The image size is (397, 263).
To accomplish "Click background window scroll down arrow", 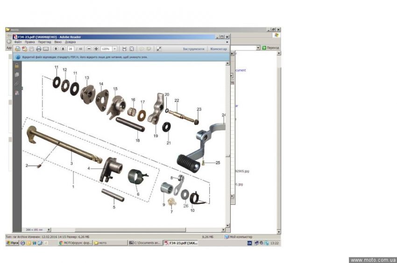I will pyautogui.click(x=279, y=232).
